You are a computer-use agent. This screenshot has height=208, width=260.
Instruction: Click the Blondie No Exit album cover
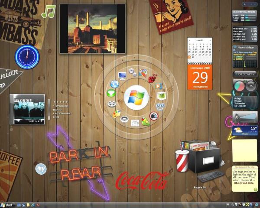point(27,109)
